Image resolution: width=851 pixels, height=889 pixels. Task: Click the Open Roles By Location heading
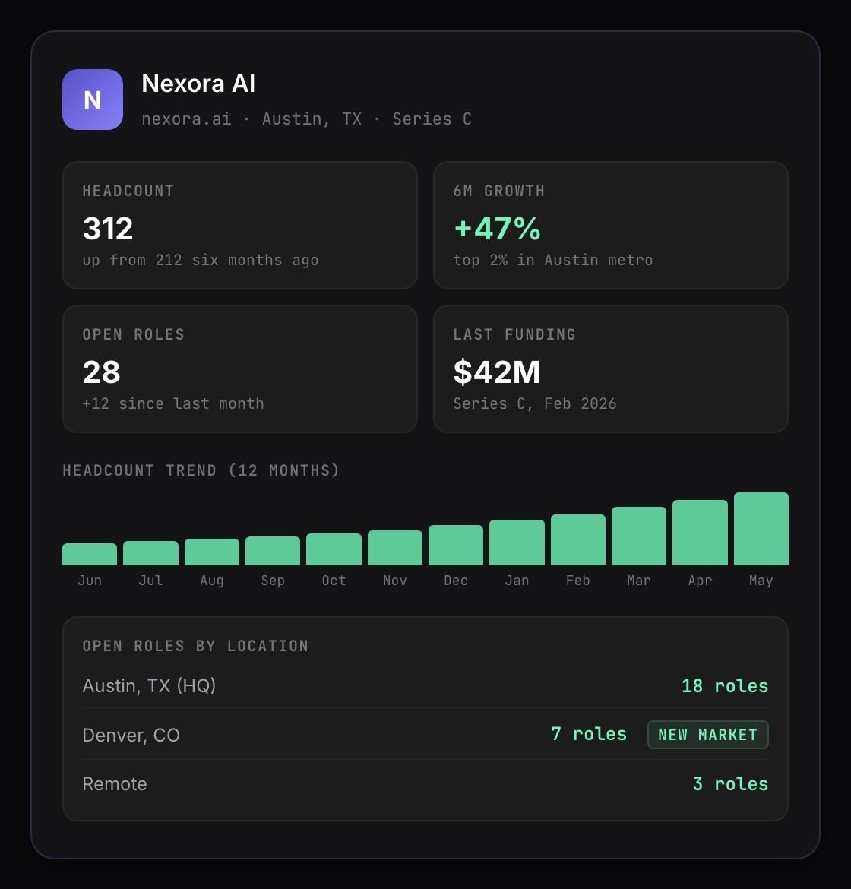click(195, 646)
